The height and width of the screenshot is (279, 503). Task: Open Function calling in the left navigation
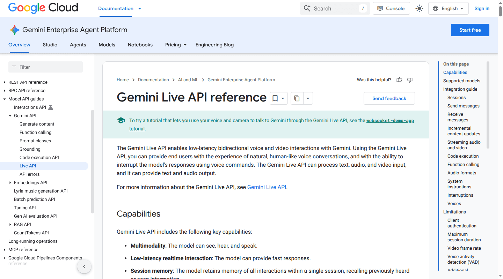[x=35, y=133]
